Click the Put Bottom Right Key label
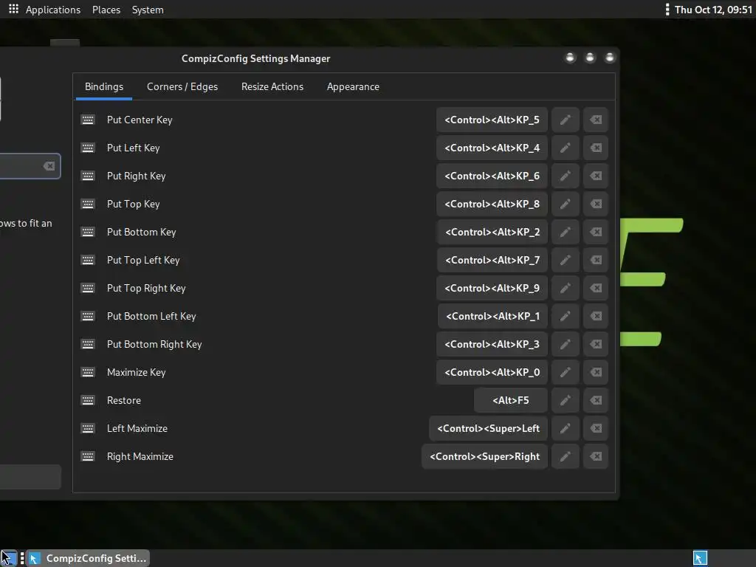This screenshot has height=567, width=756. pyautogui.click(x=154, y=344)
